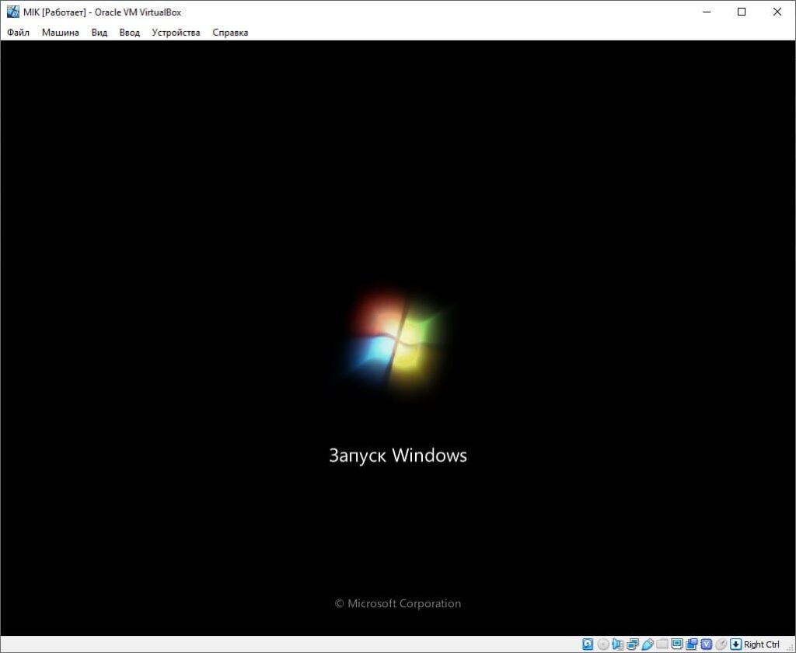Click the audio status icon

(618, 644)
